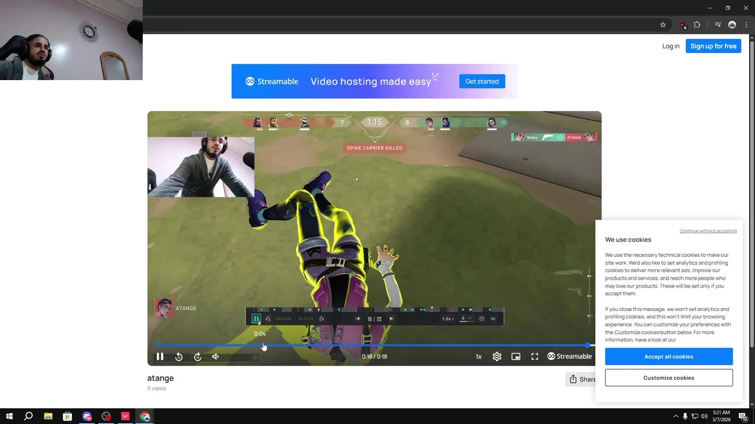
Task: Click Get started on banner
Action: 482,81
